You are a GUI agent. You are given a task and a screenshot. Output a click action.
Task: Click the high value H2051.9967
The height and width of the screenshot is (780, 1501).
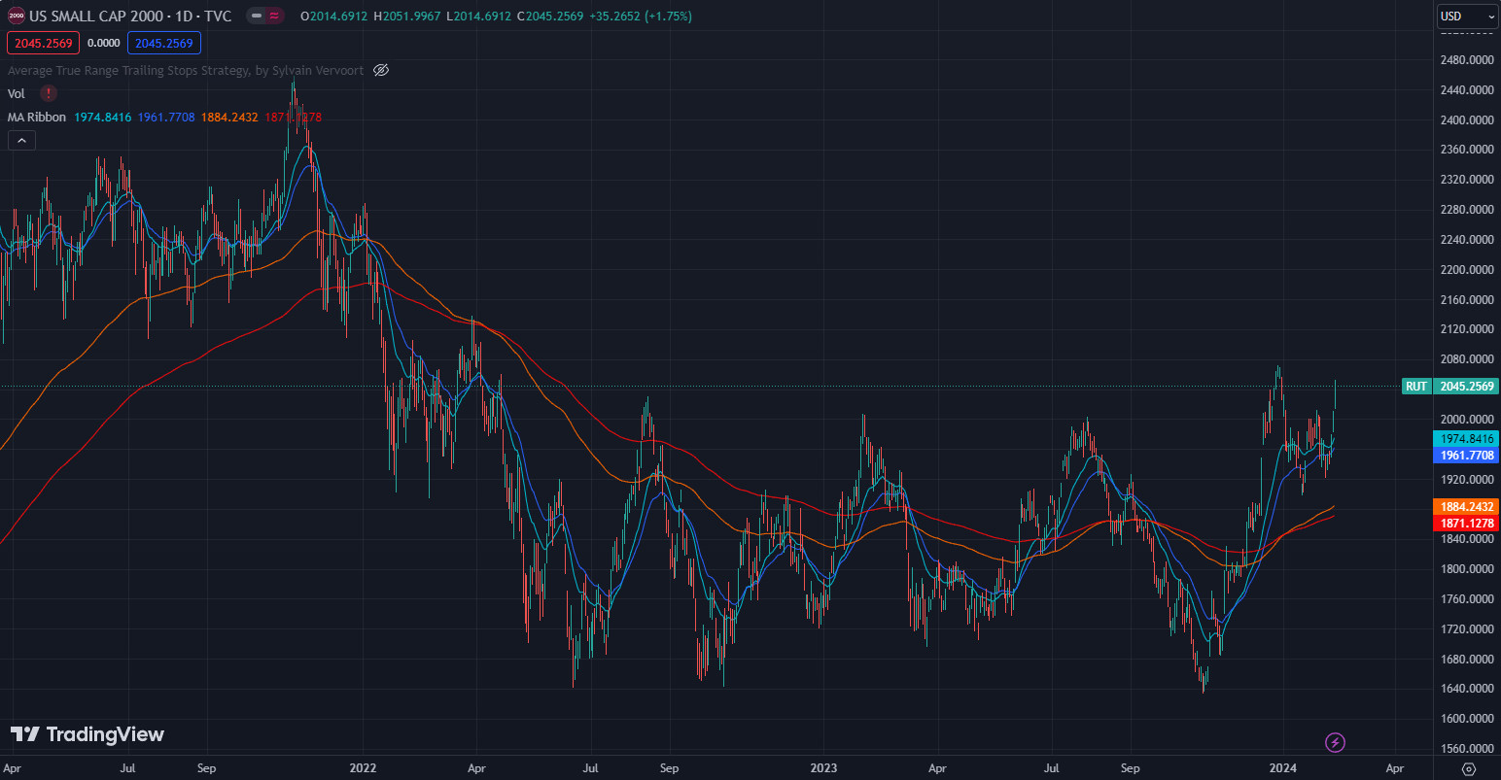(x=407, y=16)
